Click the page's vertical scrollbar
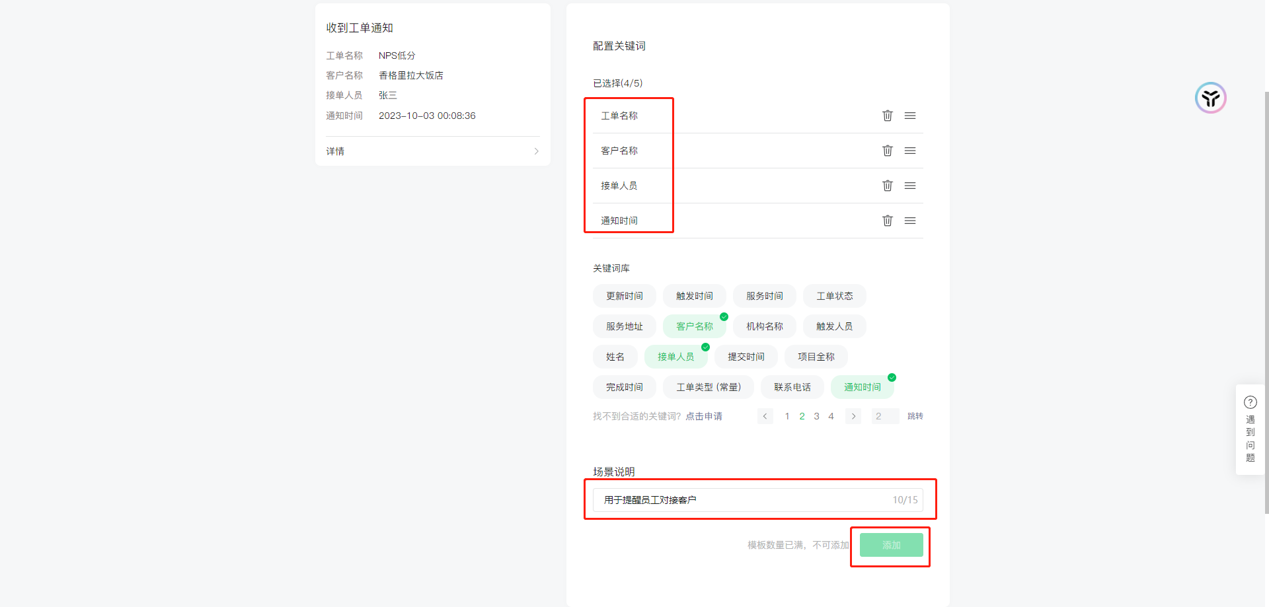Viewport: 1269px width, 607px height. point(1266,303)
